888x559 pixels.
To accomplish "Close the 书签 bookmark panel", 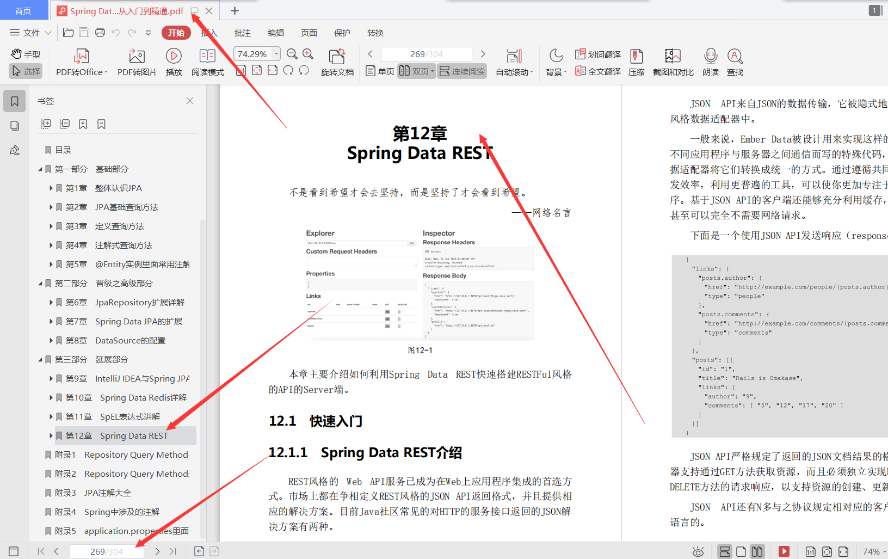I will [190, 101].
